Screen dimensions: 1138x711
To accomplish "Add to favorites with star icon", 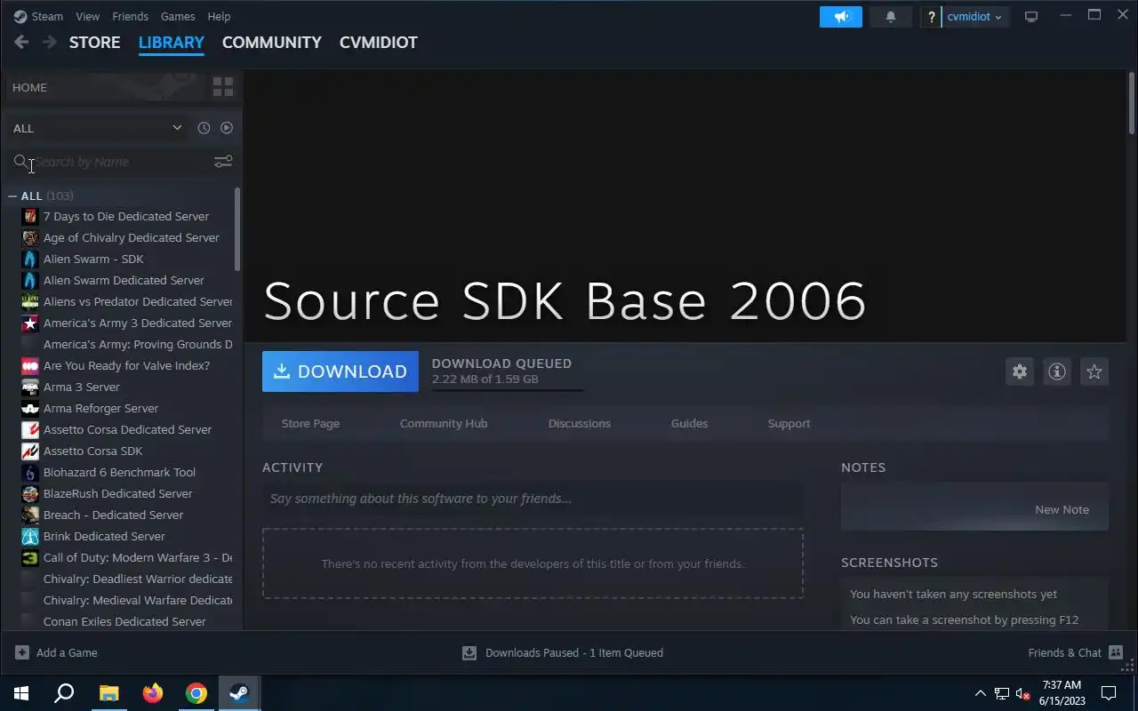I will click(1094, 371).
